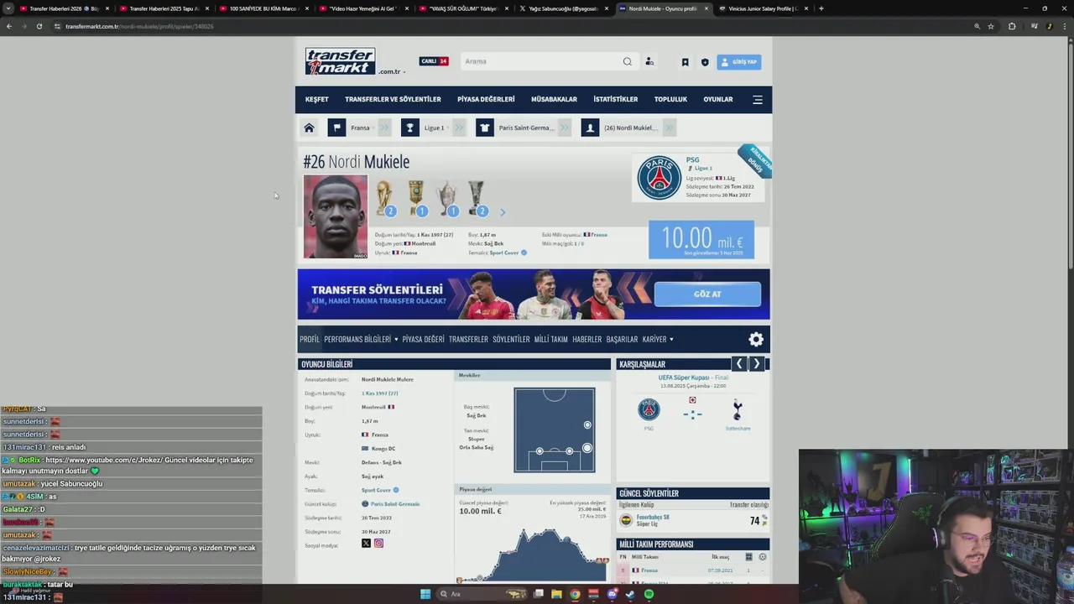
Task: Open the Piyasa Değerleri menu
Action: pyautogui.click(x=486, y=99)
